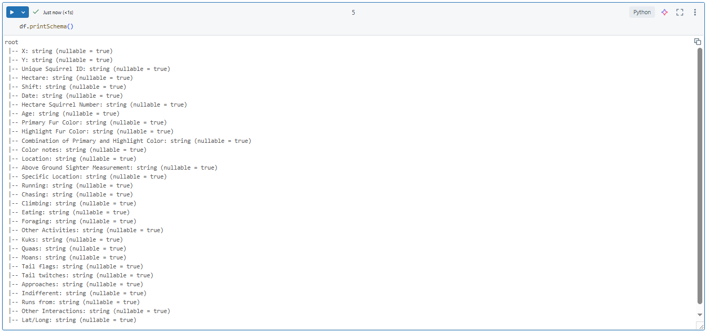This screenshot has width=707, height=333.
Task: Click the green execution success checkmark
Action: (36, 12)
